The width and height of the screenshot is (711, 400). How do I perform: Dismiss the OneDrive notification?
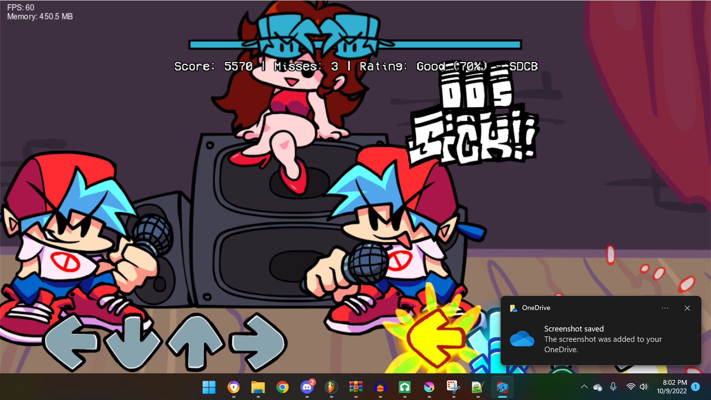pos(687,308)
